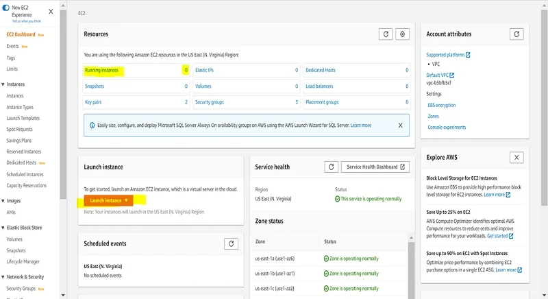Open Savings Plans in sidebar
This screenshot has height=299, width=548.
click(19, 141)
